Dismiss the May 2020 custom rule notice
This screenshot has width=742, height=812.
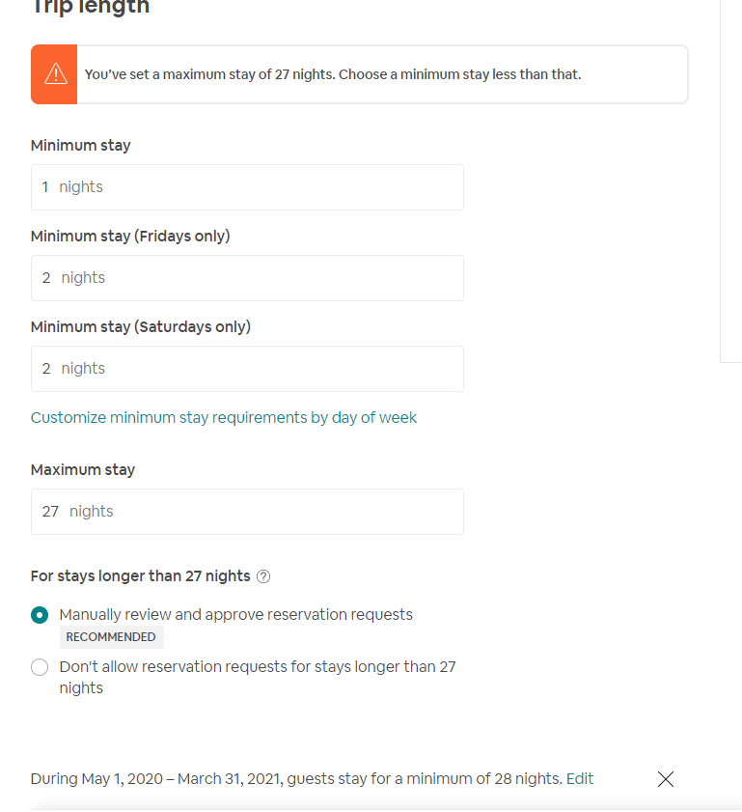[x=665, y=779]
